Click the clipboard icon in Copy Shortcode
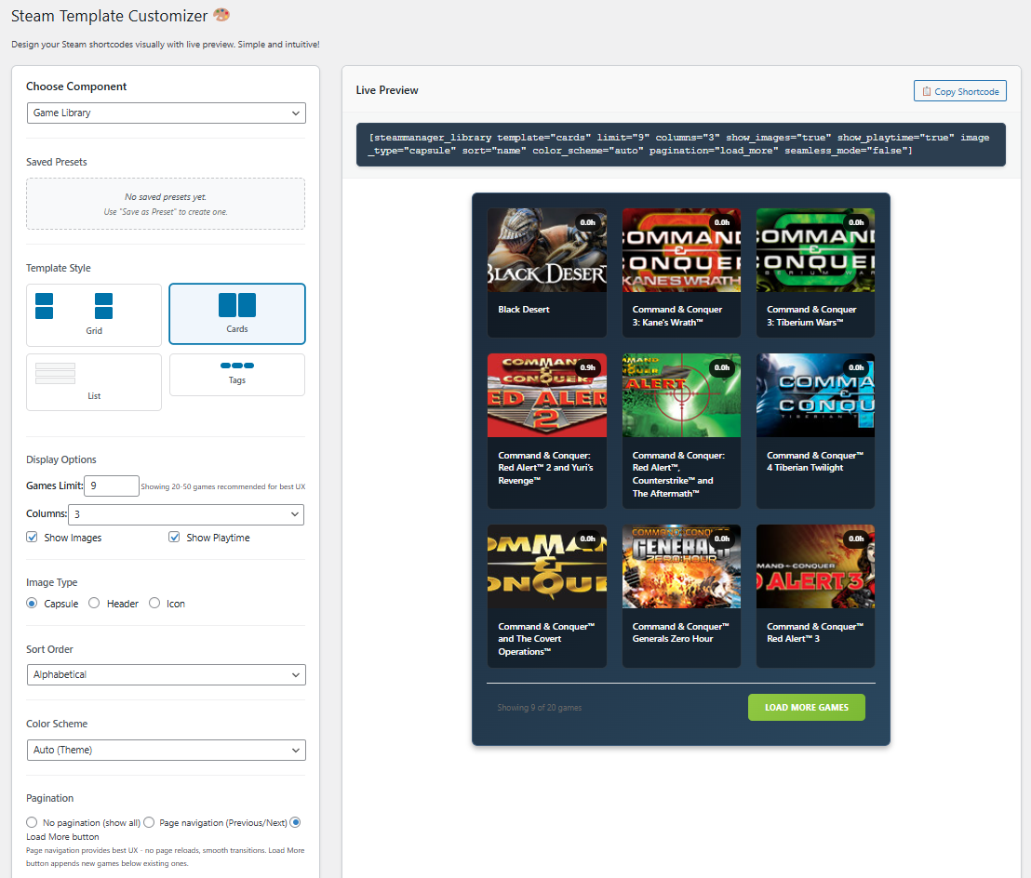This screenshot has width=1031, height=878. pos(926,91)
